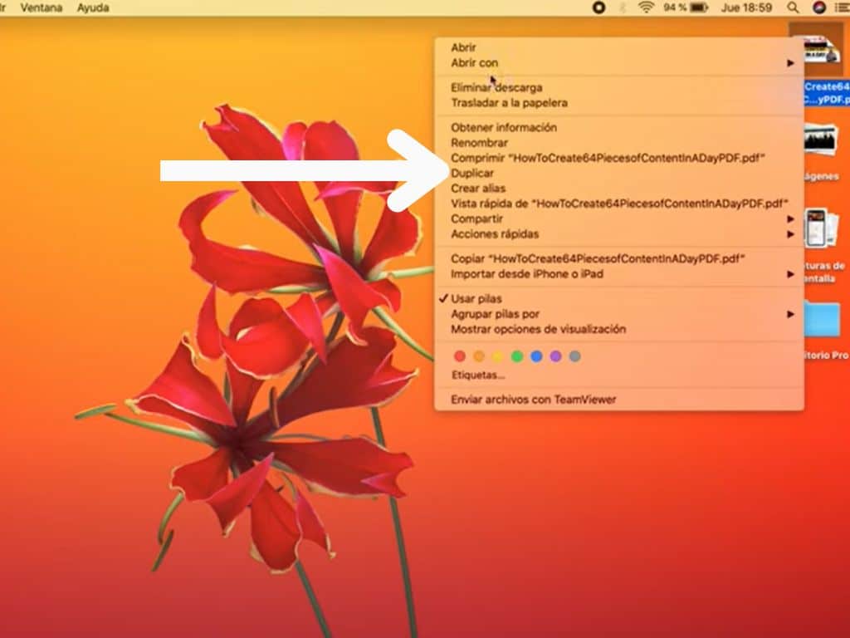Viewport: 850px width, 638px height.
Task: Expand the Abrir con submenu
Action: [475, 63]
